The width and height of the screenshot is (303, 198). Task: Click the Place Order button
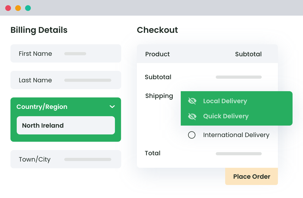point(251,176)
